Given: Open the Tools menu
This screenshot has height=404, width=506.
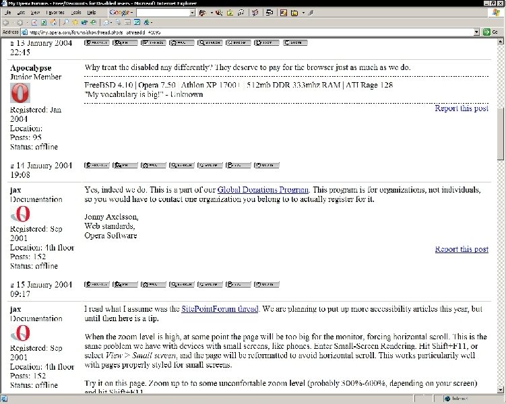Looking at the screenshot, I should tap(76, 13).
